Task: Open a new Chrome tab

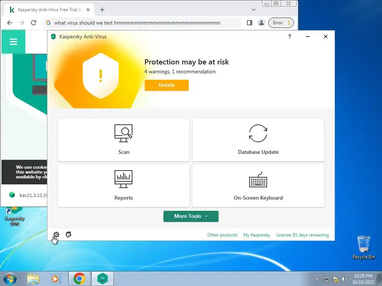Action: [x=102, y=10]
